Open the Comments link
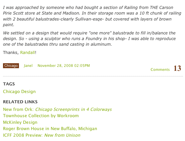The image size is (185, 141). tap(160, 70)
